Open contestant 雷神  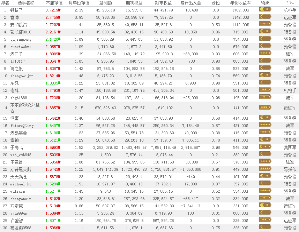pyautogui.click(x=15, y=140)
